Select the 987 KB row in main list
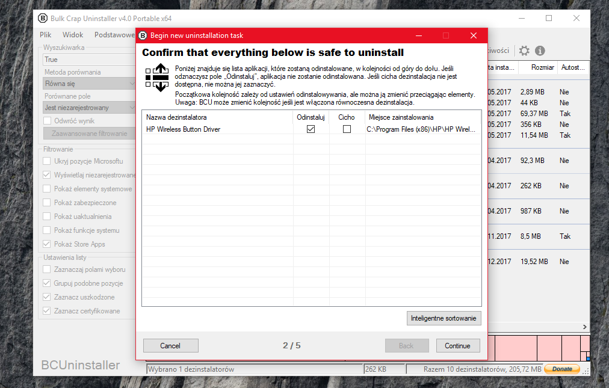The height and width of the screenshot is (388, 609). [x=539, y=211]
